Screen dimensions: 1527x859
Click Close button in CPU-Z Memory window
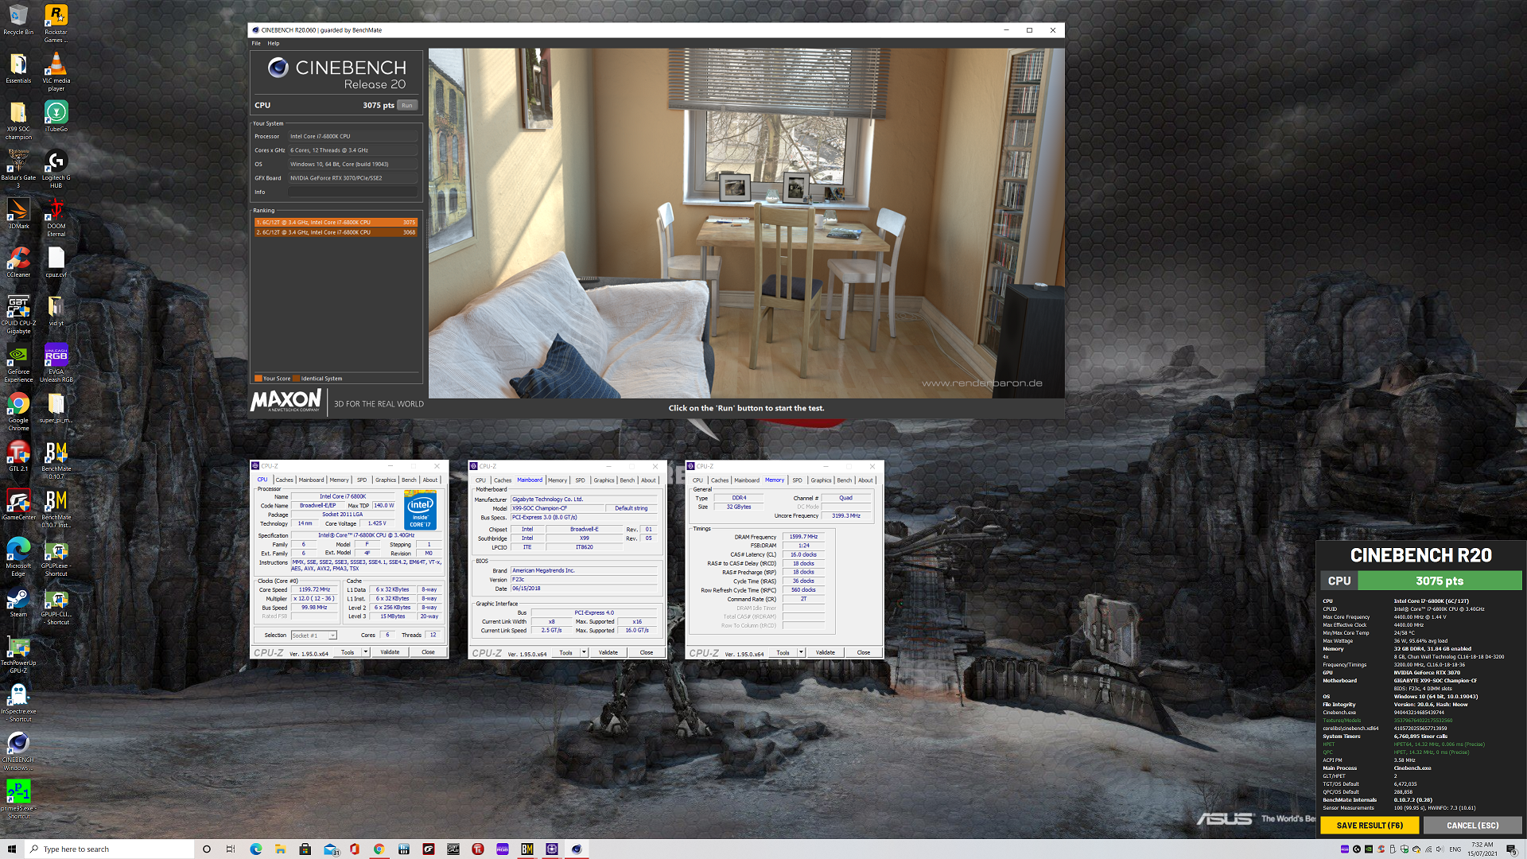click(x=864, y=652)
